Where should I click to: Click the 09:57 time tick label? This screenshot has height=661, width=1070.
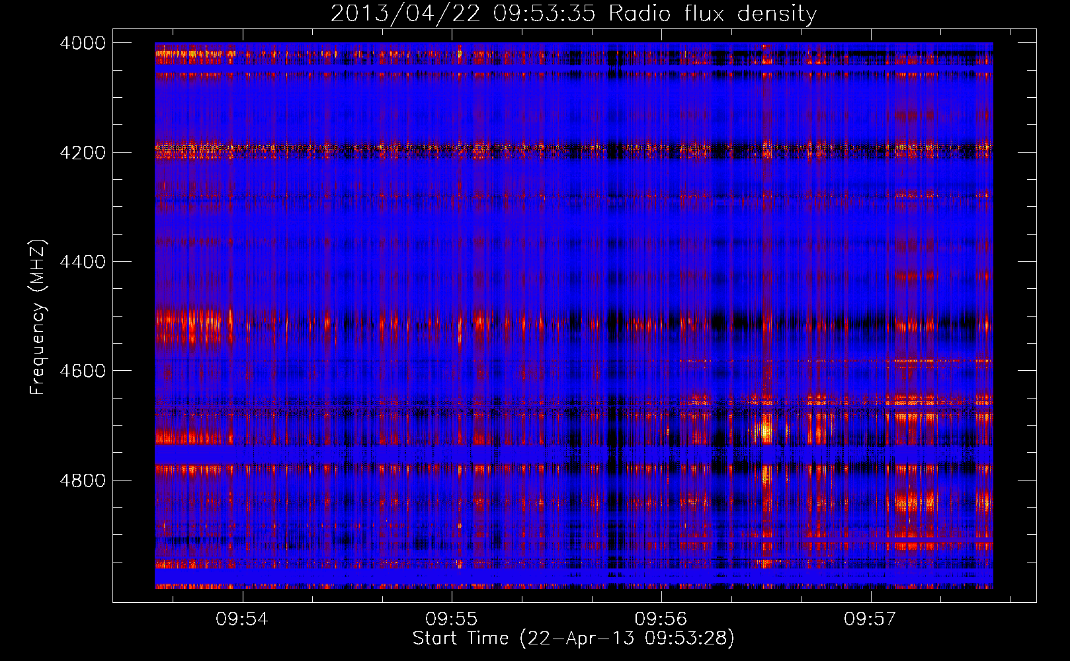tap(870, 619)
